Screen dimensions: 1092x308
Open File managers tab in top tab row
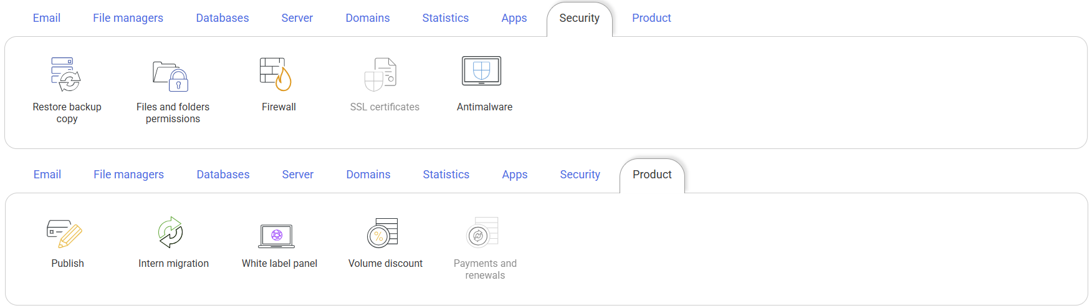pyautogui.click(x=128, y=18)
